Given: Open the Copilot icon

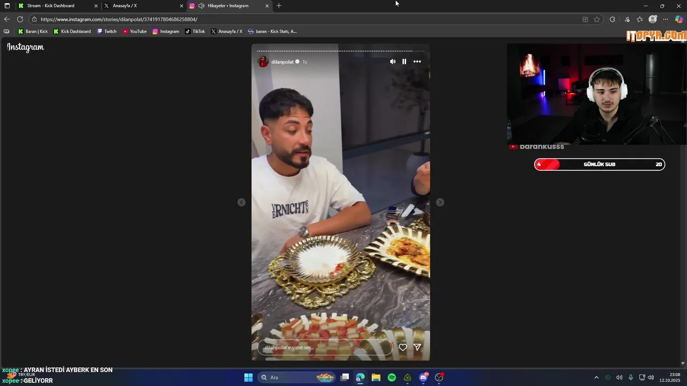Looking at the screenshot, I should (679, 19).
